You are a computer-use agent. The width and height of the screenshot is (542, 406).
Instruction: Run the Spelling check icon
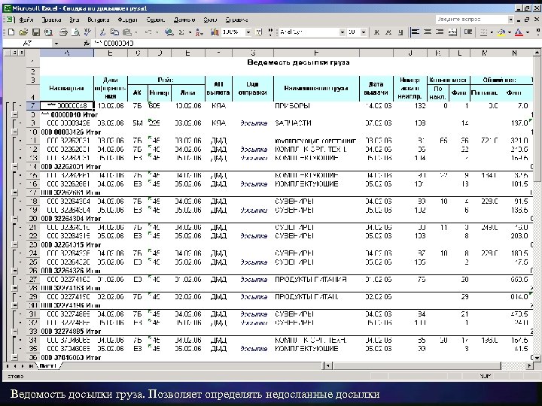[87, 32]
